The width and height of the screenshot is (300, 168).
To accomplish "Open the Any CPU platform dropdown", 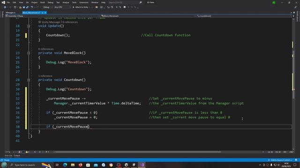I will point(62,7).
